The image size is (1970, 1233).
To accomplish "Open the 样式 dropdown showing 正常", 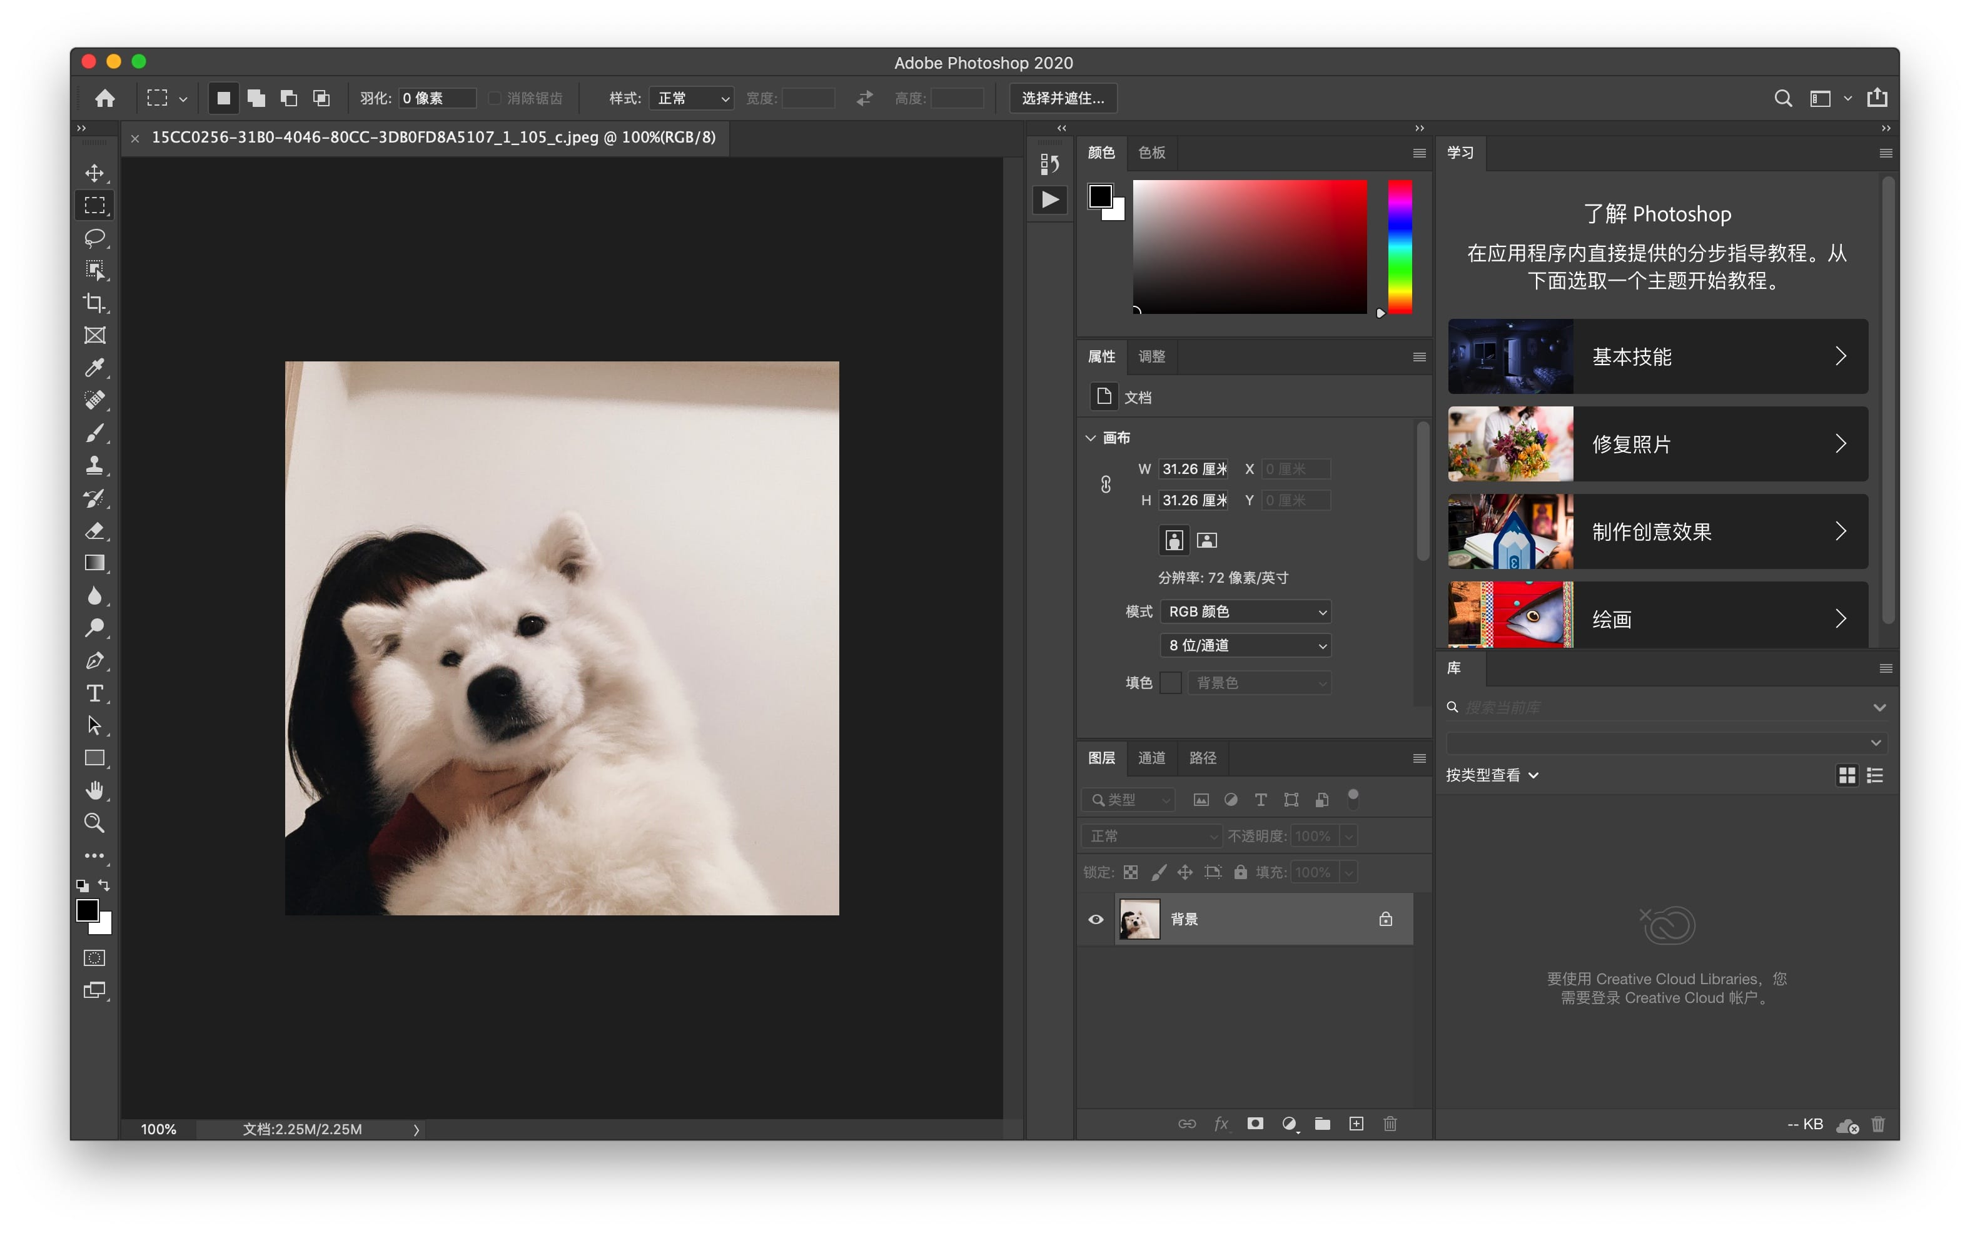I will pyautogui.click(x=692, y=98).
